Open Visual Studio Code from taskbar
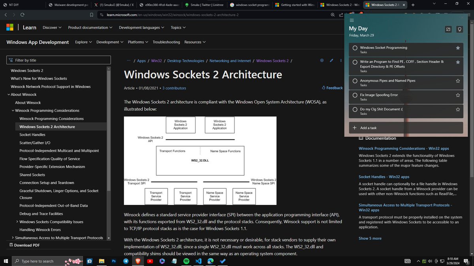The image size is (474, 266). 198,261
